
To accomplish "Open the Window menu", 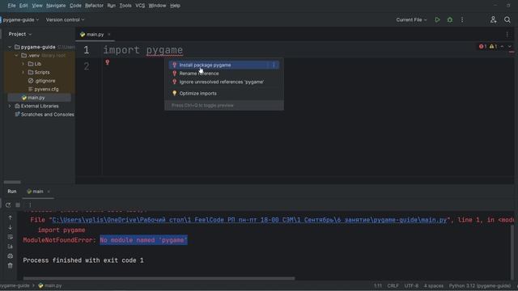I will click(157, 6).
